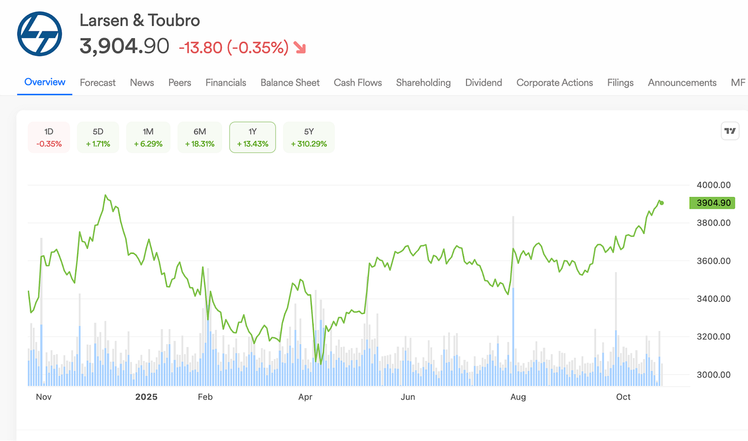Click the 3800.00 axis label
Screen dimensions: 748x441
(x=714, y=223)
